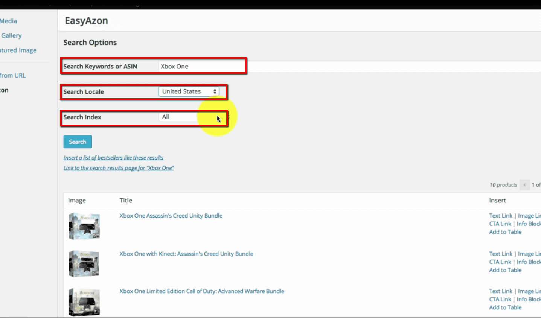The image size is (541, 318).
Task: Open Call of Duty Advanced Warfare Bundle title
Action: (202, 291)
